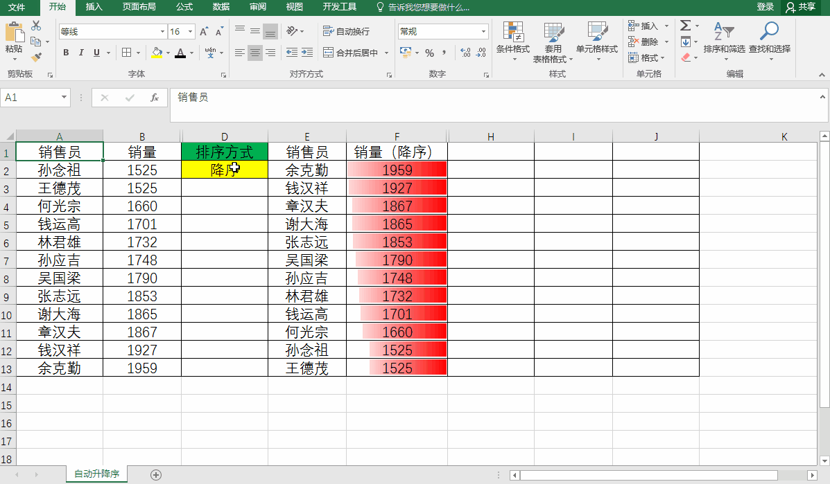Click the Copy icon
The height and width of the screenshot is (484, 830).
[36, 42]
